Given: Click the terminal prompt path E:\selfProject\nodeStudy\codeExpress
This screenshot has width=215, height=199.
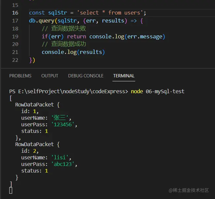Looking at the screenshot, I should [72, 91].
